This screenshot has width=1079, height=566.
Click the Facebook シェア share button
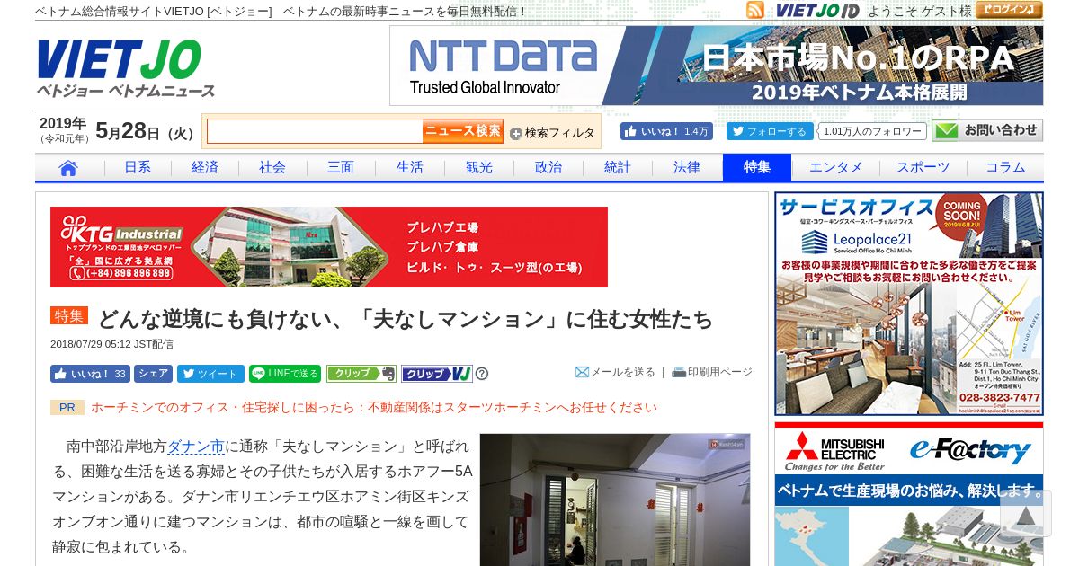click(x=154, y=374)
